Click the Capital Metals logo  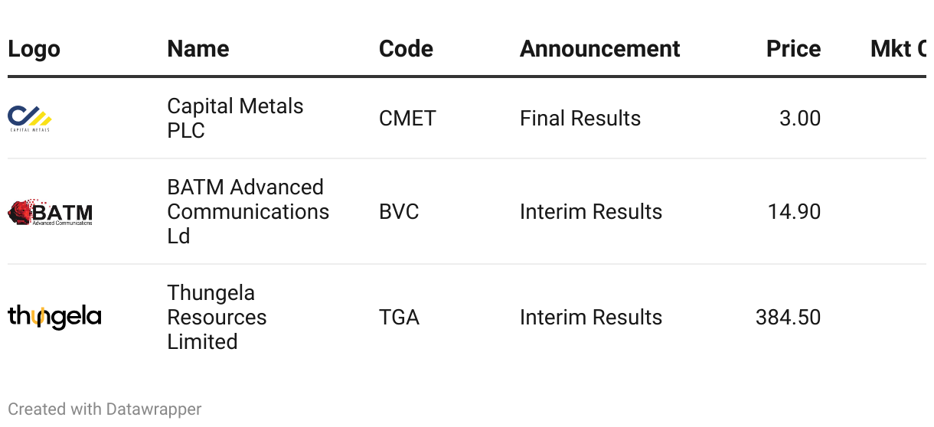[x=30, y=119]
